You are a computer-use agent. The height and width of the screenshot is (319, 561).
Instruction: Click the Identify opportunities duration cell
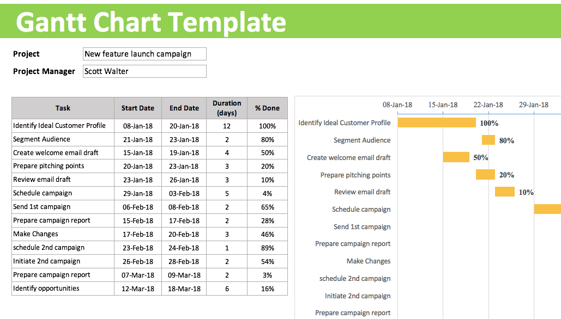227,289
